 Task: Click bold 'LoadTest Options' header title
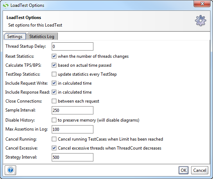(x=24, y=18)
